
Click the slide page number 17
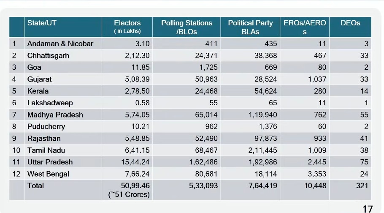[x=367, y=208]
